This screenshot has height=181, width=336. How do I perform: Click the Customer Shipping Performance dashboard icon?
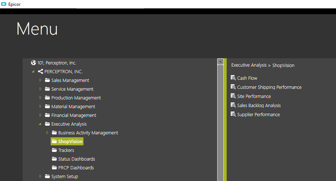(233, 87)
